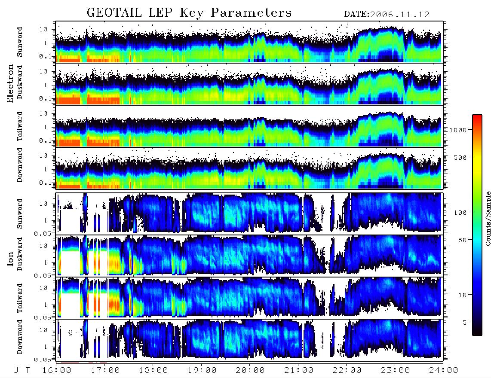Image resolution: width=491 pixels, height=378 pixels.
Task: Select the '23:00' time tick label
Action: (x=395, y=371)
